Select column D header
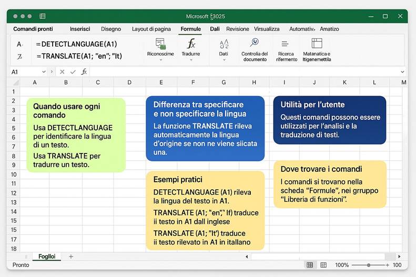 (129, 83)
